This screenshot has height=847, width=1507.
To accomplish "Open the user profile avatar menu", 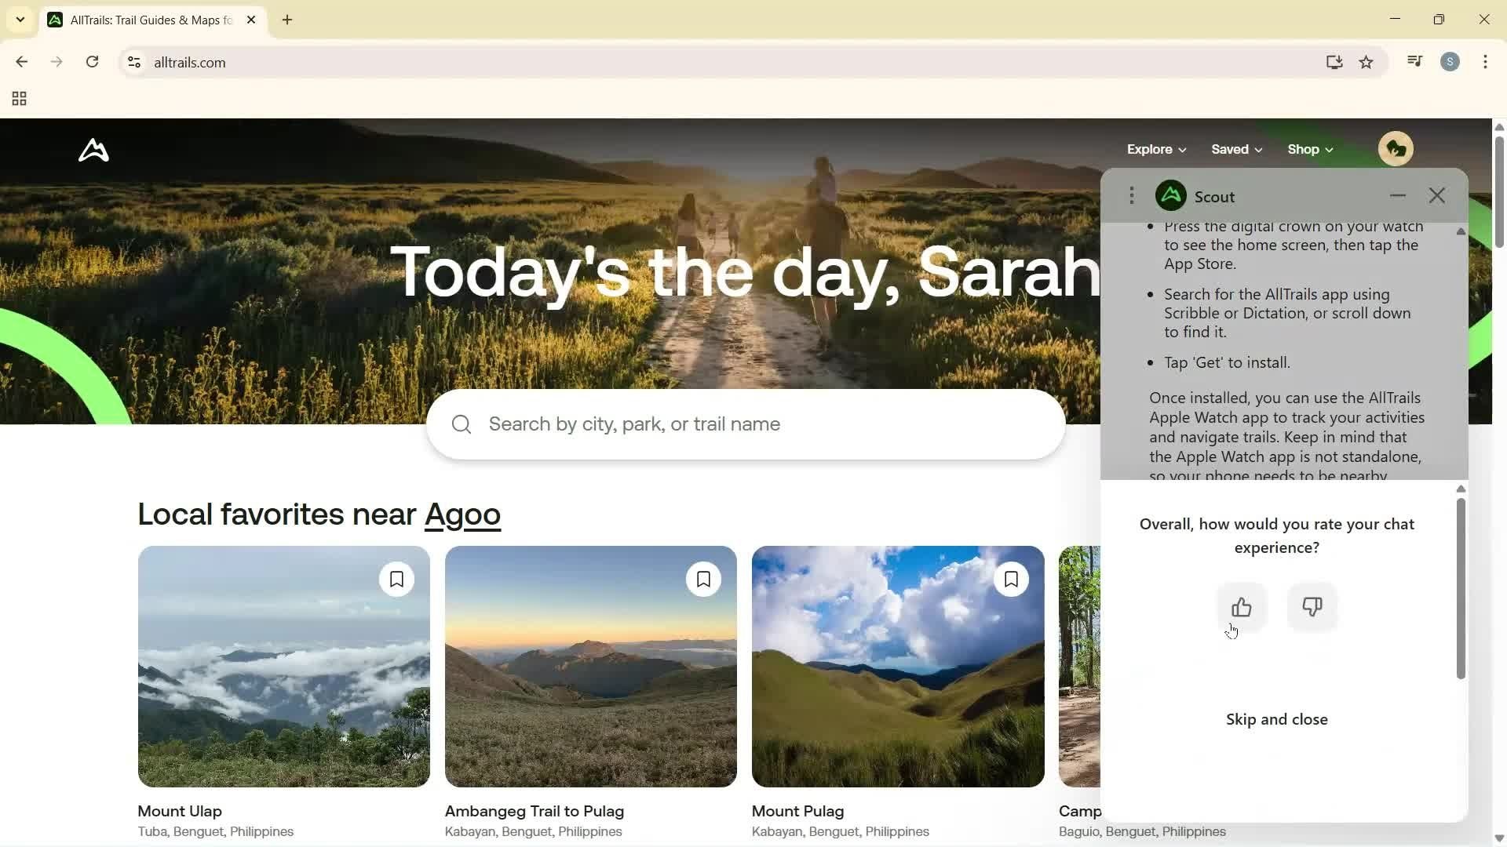I will click(x=1396, y=149).
